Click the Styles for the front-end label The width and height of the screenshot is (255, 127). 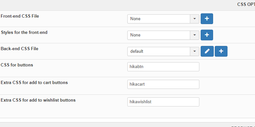point(24,32)
